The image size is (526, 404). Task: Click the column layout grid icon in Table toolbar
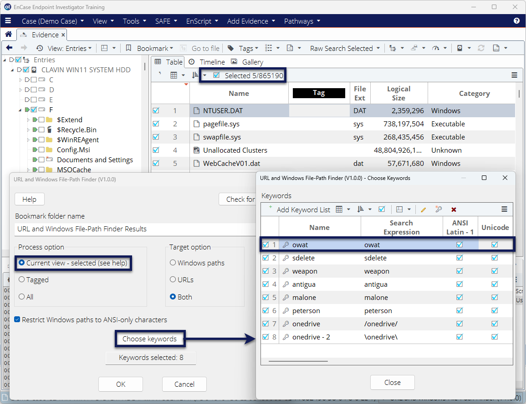(174, 75)
